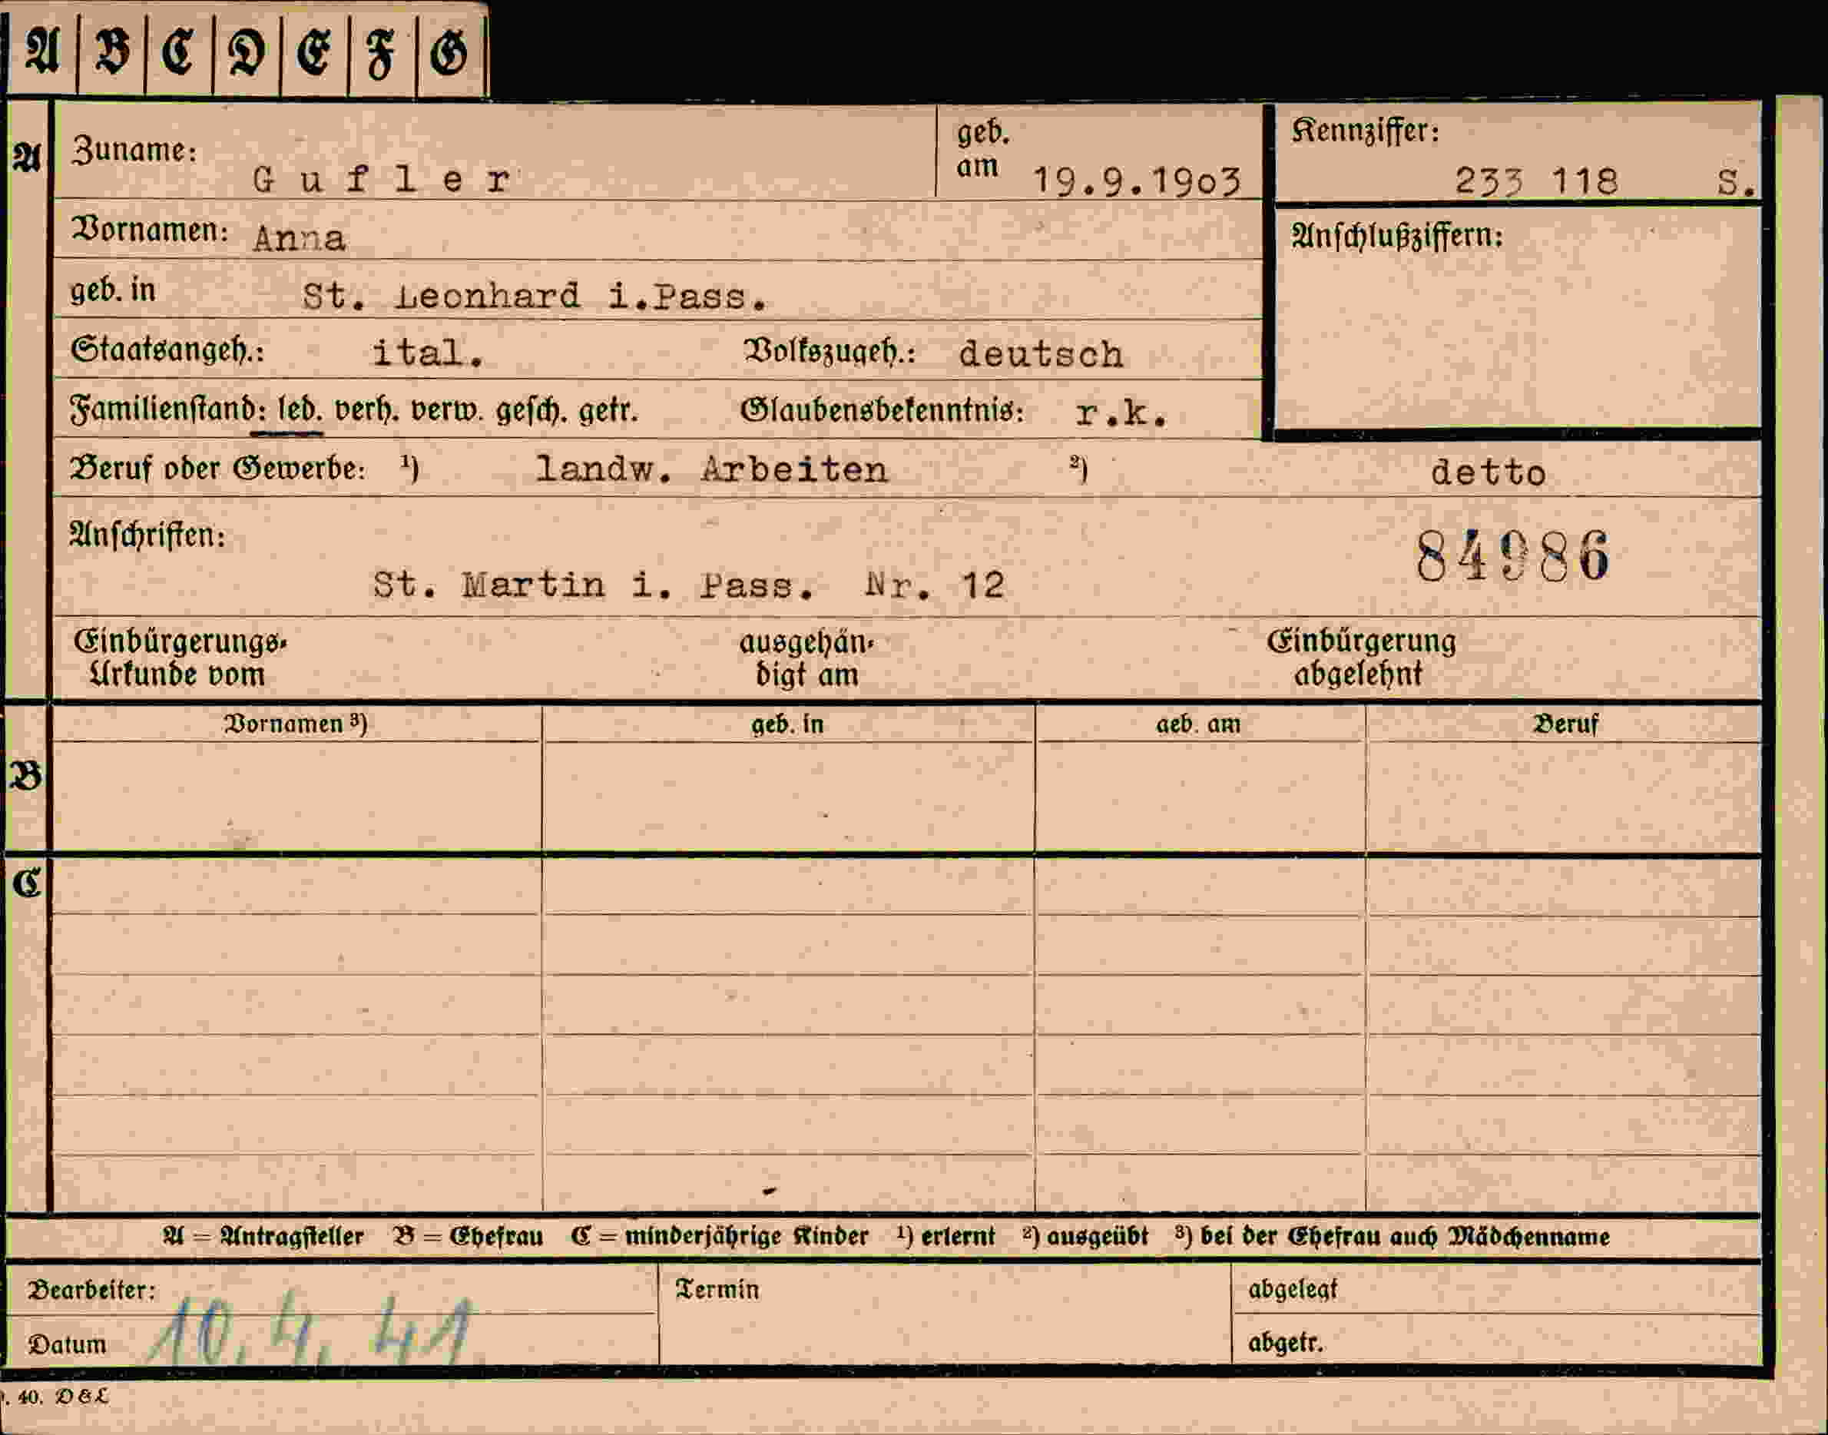
Task: Click the 'Familienstand:' label
Action: pyautogui.click(x=169, y=410)
